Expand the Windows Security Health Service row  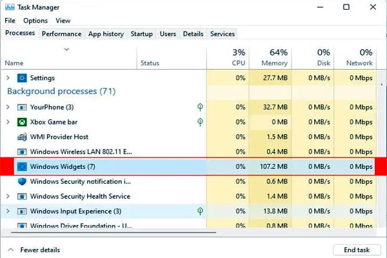(x=8, y=196)
